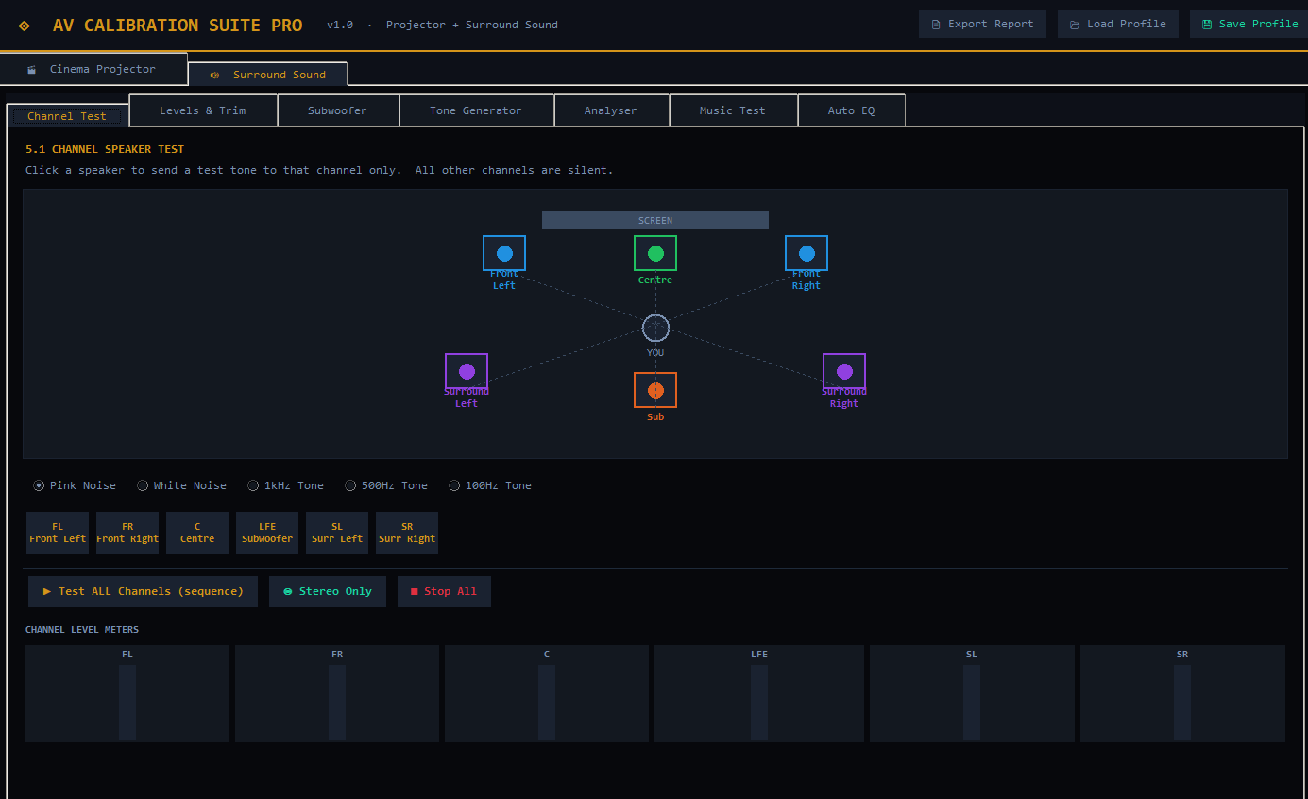Test the Surround Right speaker in the diagram
This screenshot has width=1308, height=799.
[x=844, y=371]
